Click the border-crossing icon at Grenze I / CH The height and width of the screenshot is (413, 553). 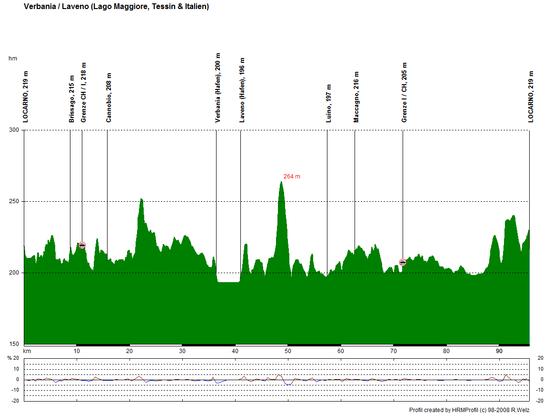[403, 262]
